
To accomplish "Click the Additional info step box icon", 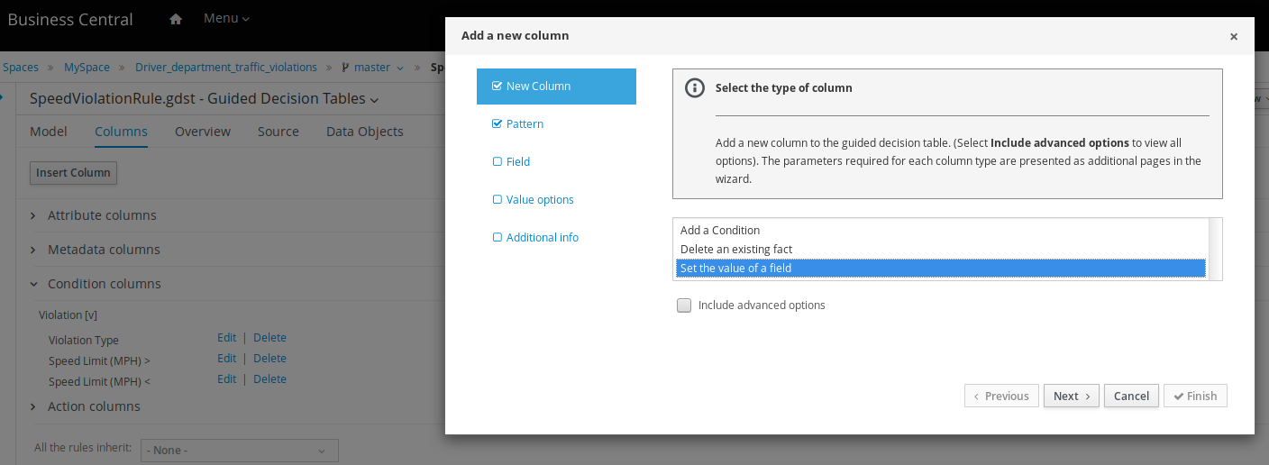I will coord(497,238).
